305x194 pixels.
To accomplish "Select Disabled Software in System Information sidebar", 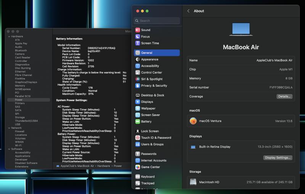I will tap(26, 163).
